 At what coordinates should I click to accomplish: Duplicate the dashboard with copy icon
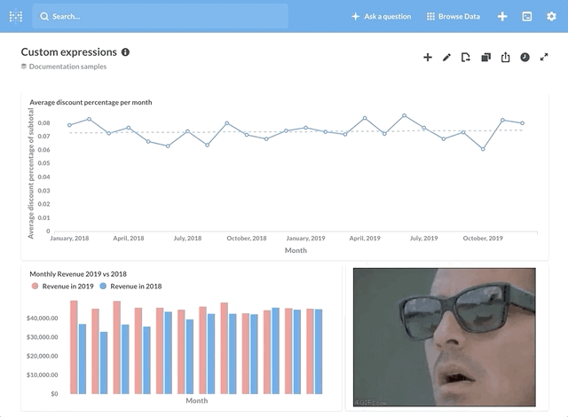pos(485,58)
